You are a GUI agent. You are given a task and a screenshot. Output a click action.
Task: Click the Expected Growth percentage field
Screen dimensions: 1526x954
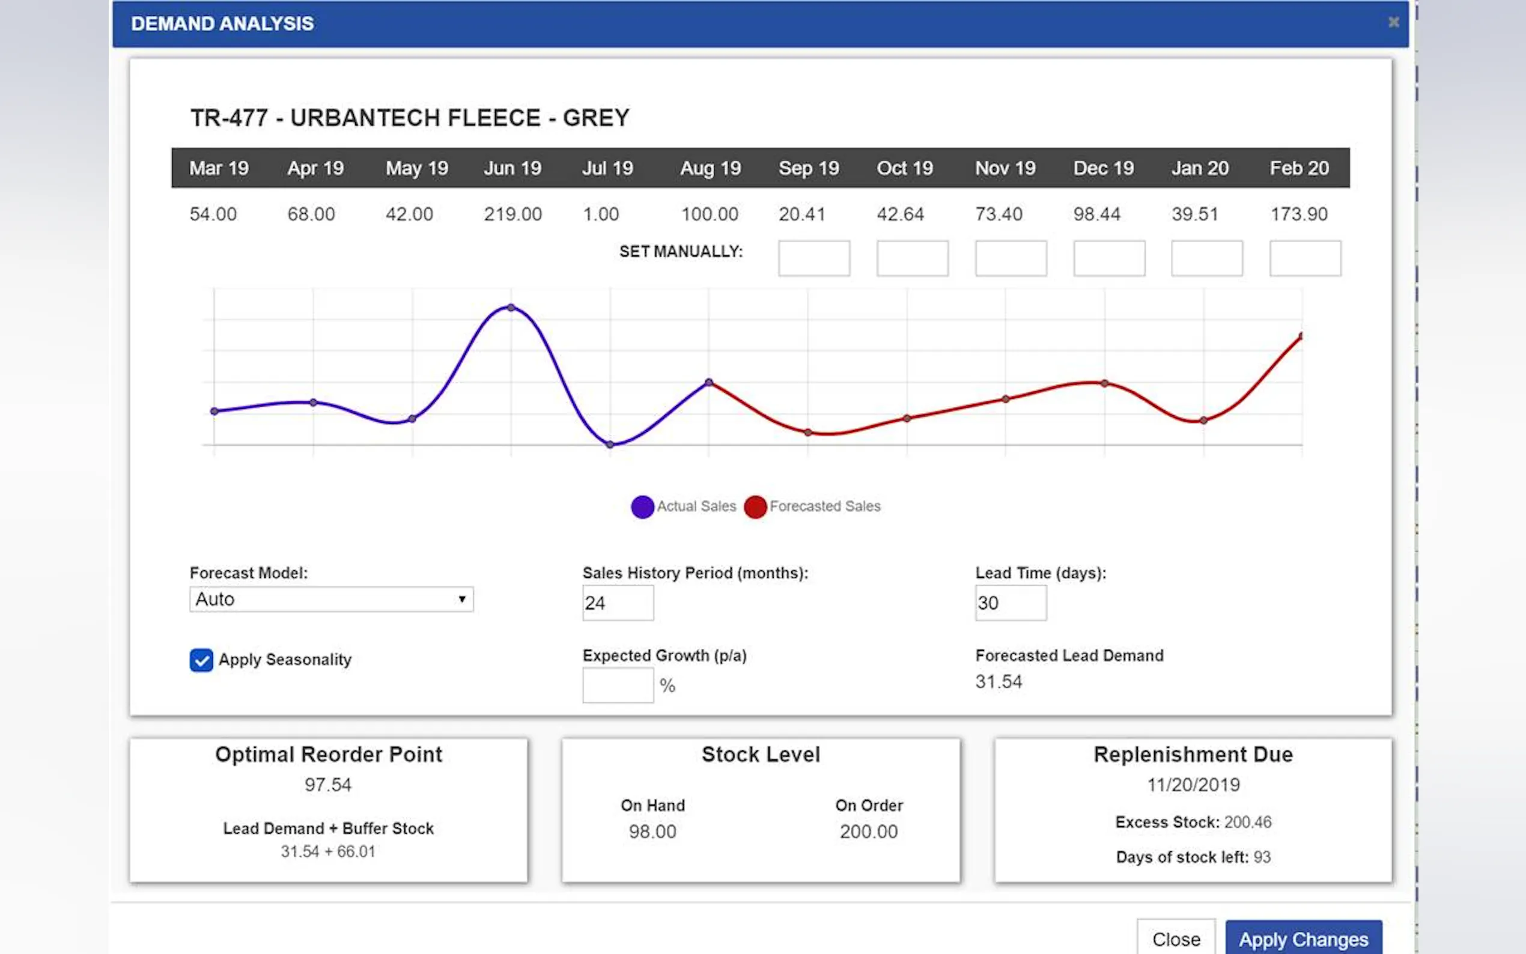point(618,685)
